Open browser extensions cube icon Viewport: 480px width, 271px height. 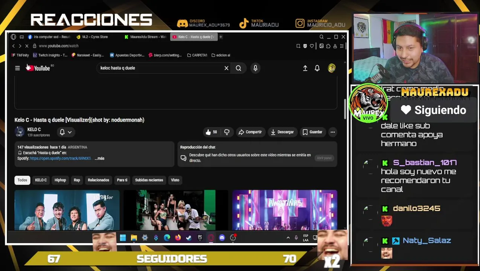coord(328,46)
